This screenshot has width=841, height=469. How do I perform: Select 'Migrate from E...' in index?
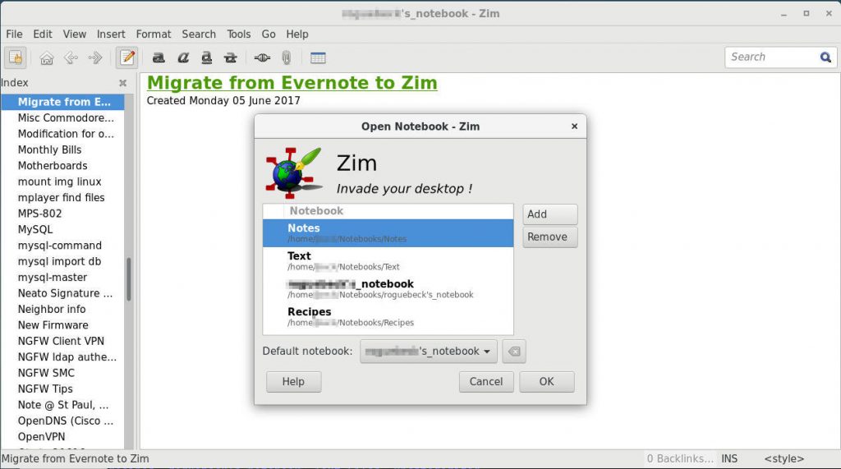point(64,102)
